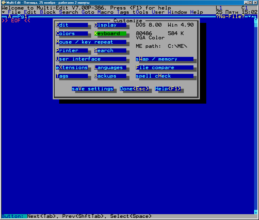Open Display customization

110,25
